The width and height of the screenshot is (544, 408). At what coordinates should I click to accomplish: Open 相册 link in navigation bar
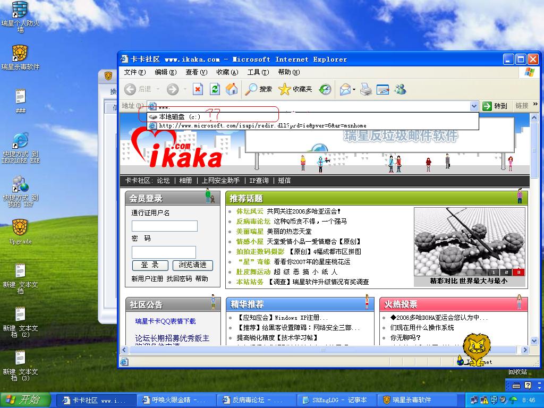click(x=185, y=181)
